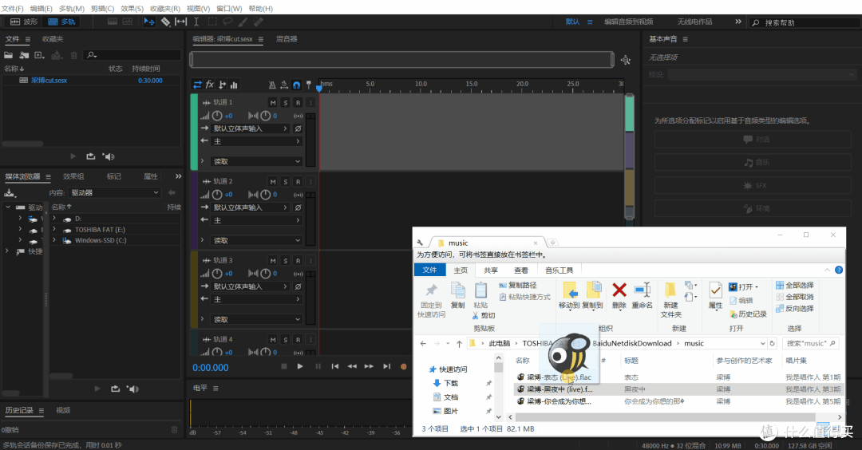
Task: Select the Razor tool in top toolbar
Action: (x=165, y=22)
